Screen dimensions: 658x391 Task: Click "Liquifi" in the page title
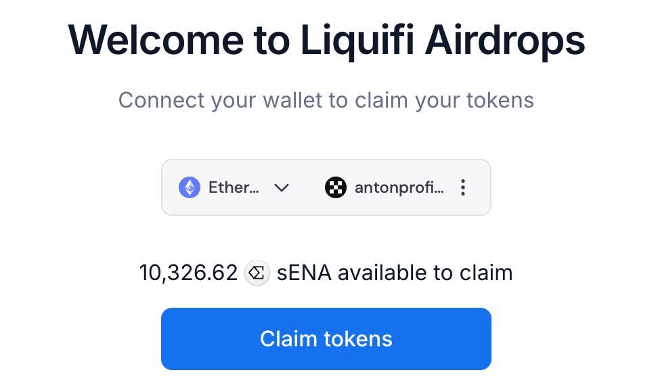tap(357, 40)
